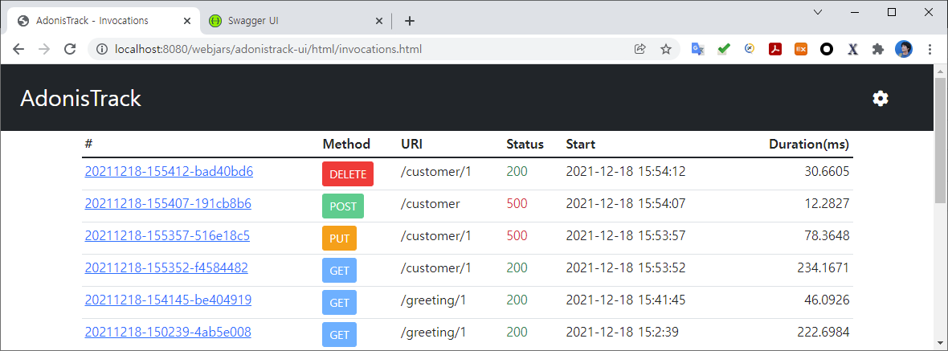Open invocation 20211218-155407-191cb8b6
The image size is (948, 351).
tap(168, 203)
